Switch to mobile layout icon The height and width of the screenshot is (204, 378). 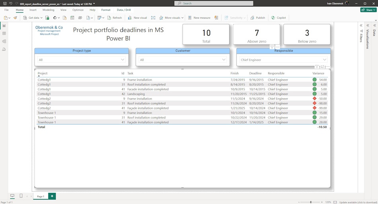[21, 196]
